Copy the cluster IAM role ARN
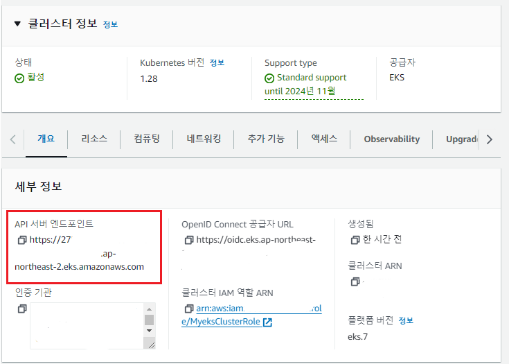This screenshot has height=364, width=509. (x=189, y=308)
